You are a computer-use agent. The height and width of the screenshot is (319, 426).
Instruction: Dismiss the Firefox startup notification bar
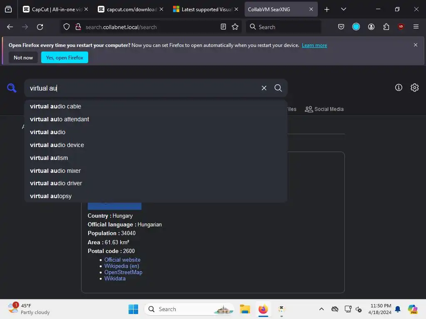pos(416,45)
